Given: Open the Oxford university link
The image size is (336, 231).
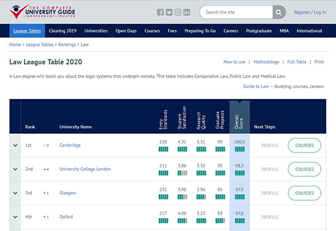Looking at the screenshot, I should point(66,217).
